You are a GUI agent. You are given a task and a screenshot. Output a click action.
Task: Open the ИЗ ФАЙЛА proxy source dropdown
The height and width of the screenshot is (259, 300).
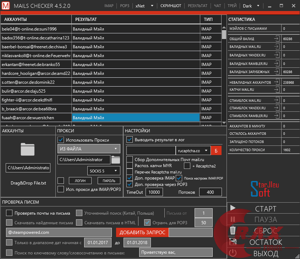89,149
